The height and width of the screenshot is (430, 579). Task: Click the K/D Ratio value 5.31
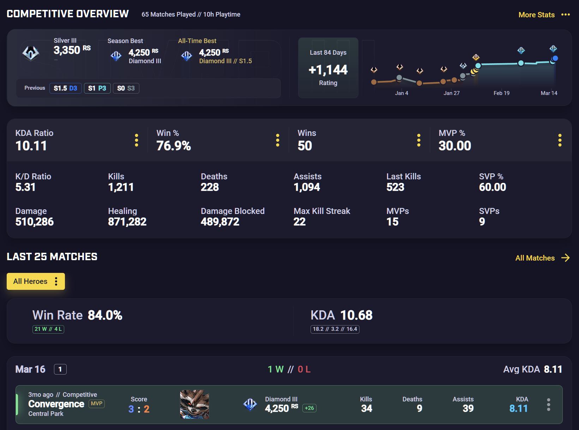coord(25,187)
